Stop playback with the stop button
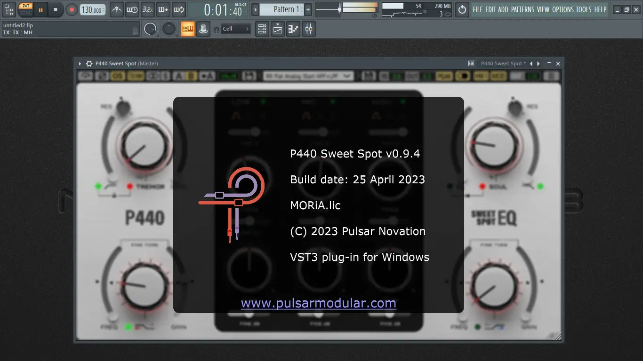Image resolution: width=643 pixels, height=361 pixels. tap(56, 9)
